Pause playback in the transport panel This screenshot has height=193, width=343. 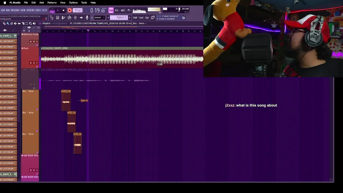click(x=58, y=10)
